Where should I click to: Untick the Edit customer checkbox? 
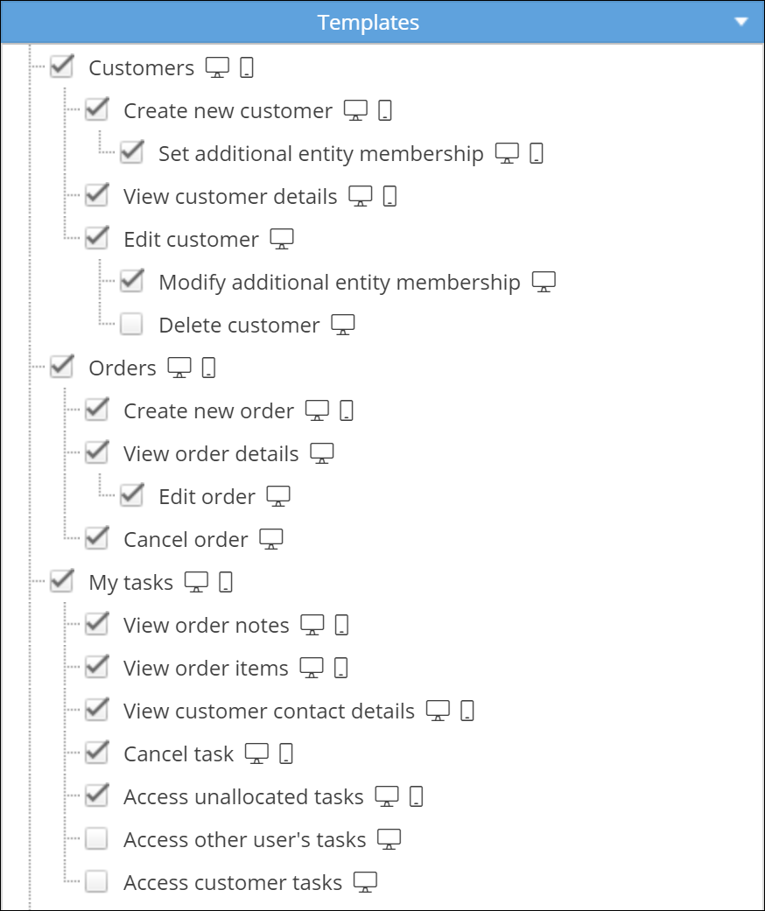[96, 239]
